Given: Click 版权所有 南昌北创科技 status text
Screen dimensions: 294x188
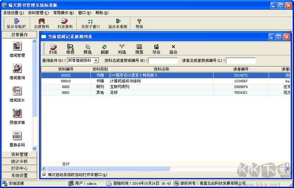Looking at the screenshot, I should pyautogui.click(x=210, y=183).
